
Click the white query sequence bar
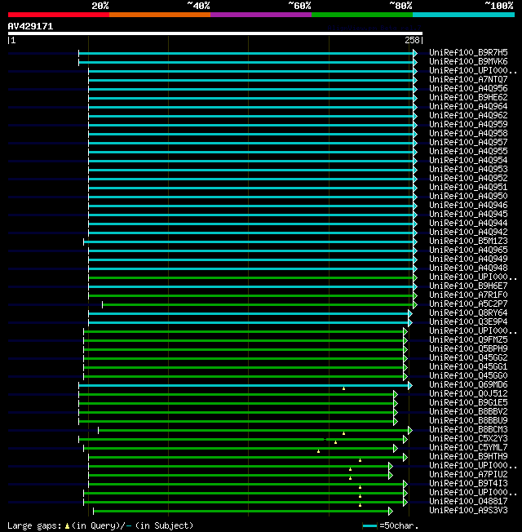(x=215, y=33)
